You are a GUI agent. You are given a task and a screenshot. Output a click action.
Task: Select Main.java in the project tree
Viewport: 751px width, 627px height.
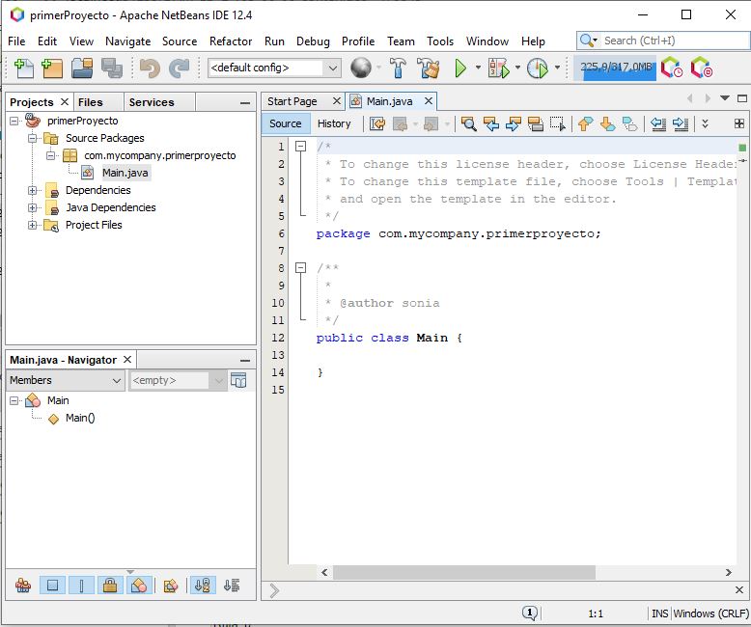click(125, 173)
